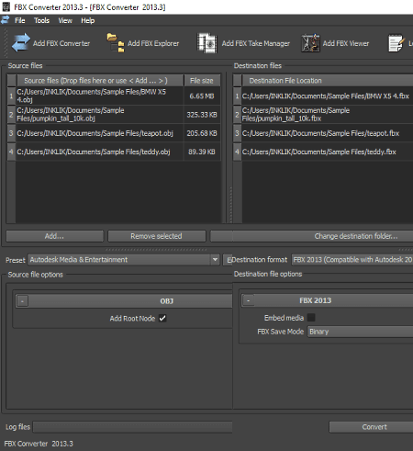Click the Remove selected button
The width and height of the screenshot is (413, 451).
pos(157,236)
